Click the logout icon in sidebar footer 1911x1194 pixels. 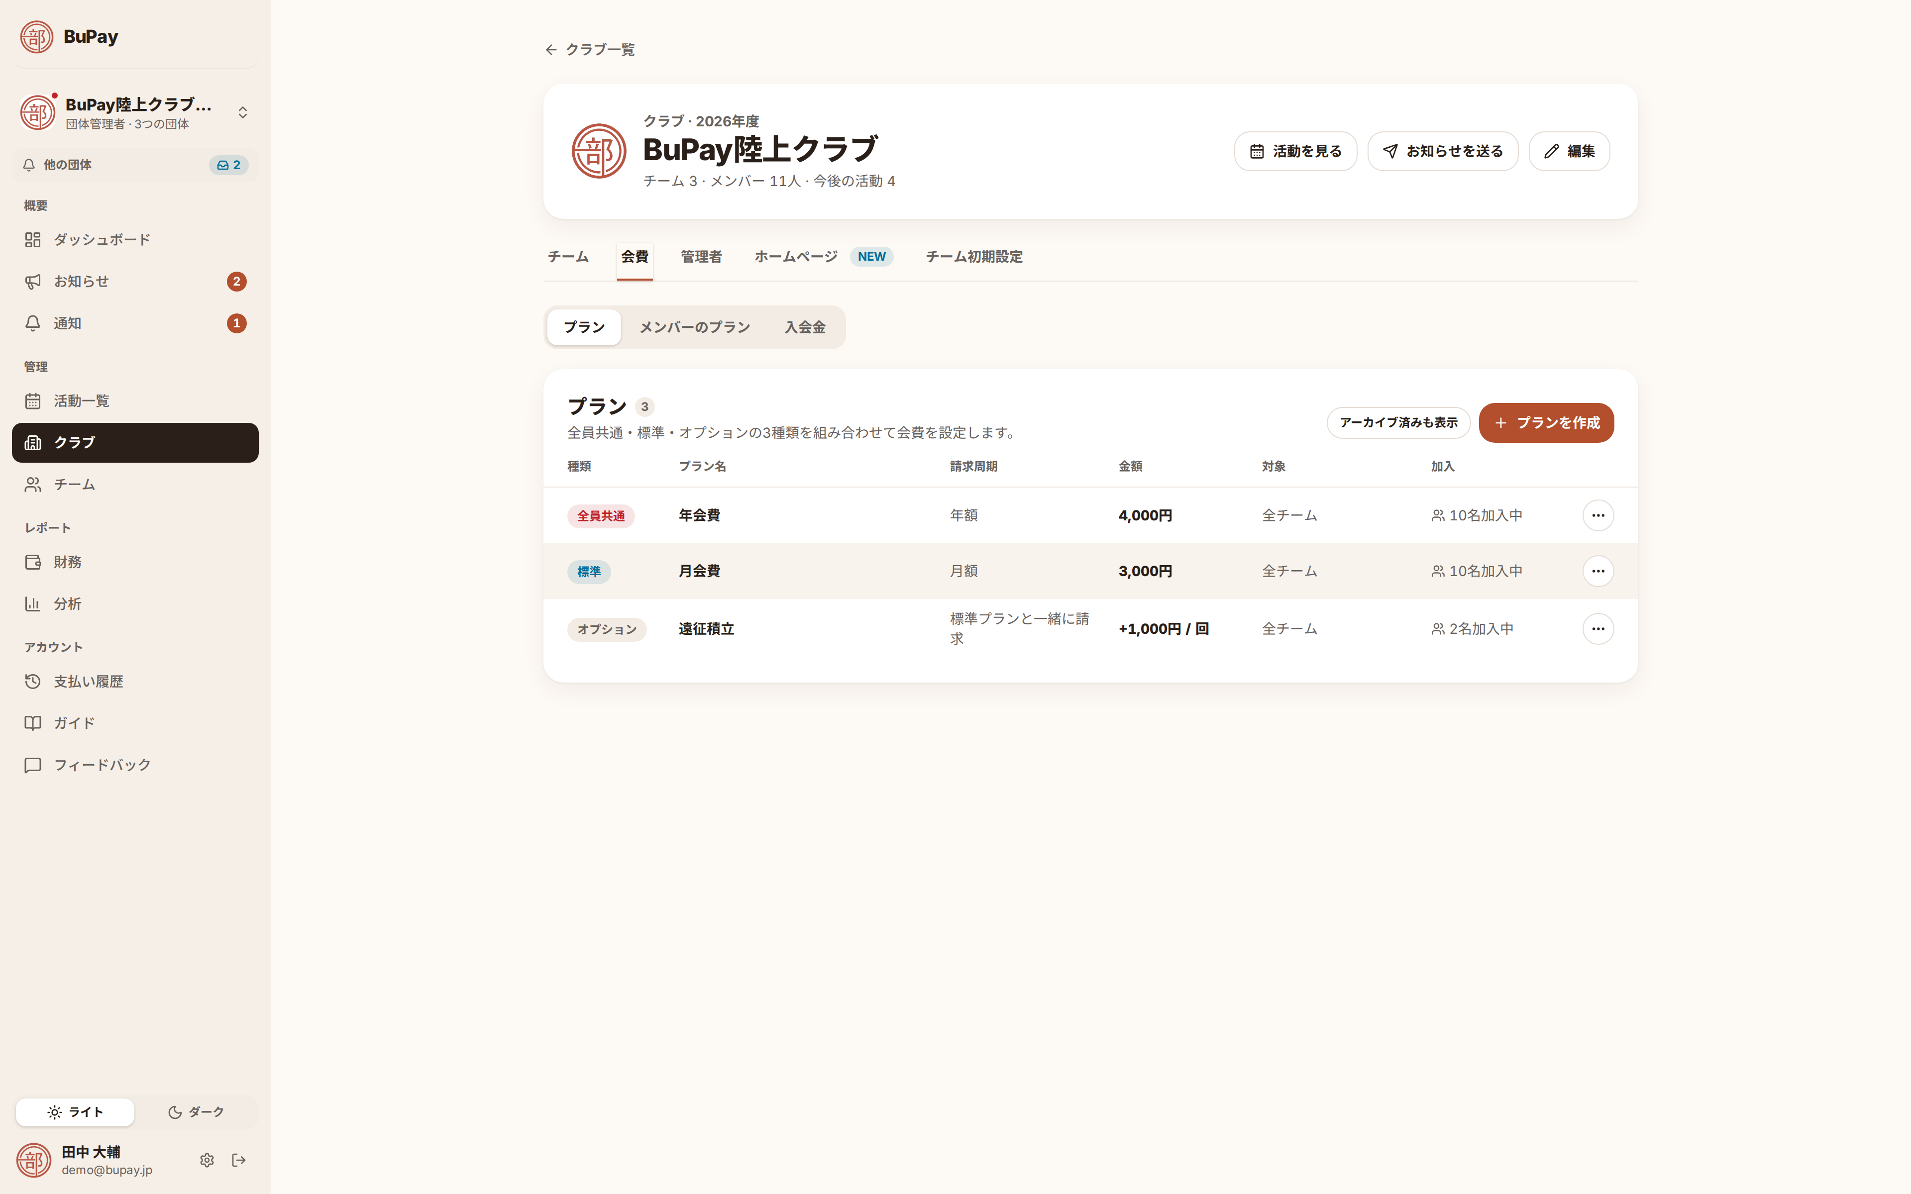tap(238, 1160)
